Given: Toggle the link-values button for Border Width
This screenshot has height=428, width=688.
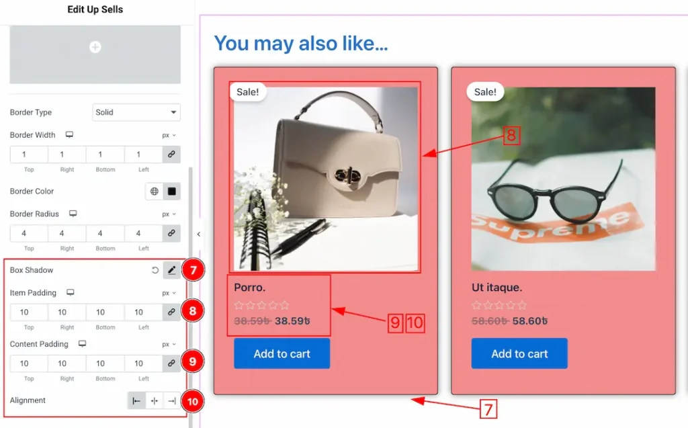Looking at the screenshot, I should click(171, 155).
